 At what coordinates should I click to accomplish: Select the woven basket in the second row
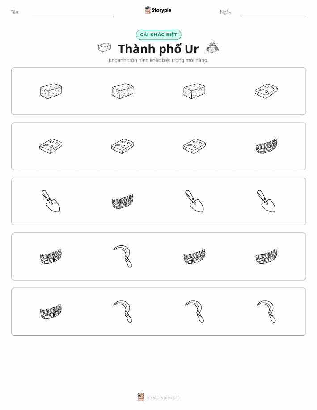pyautogui.click(x=266, y=146)
